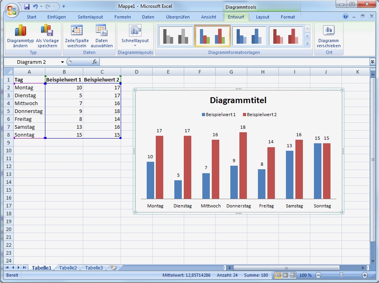This screenshot has width=379, height=283.
Task: Open Daten auswählen data selection
Action: [102, 35]
